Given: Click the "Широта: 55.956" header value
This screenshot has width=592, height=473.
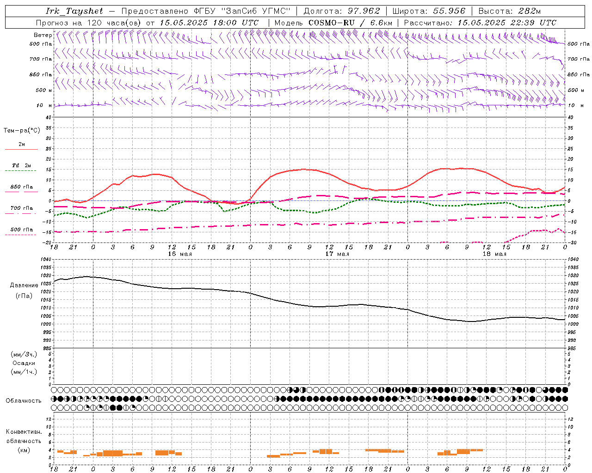Looking at the screenshot, I should (429, 11).
